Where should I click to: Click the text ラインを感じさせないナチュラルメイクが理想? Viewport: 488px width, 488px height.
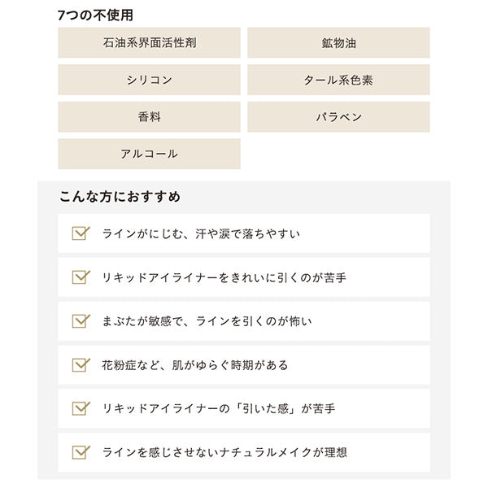224,452
